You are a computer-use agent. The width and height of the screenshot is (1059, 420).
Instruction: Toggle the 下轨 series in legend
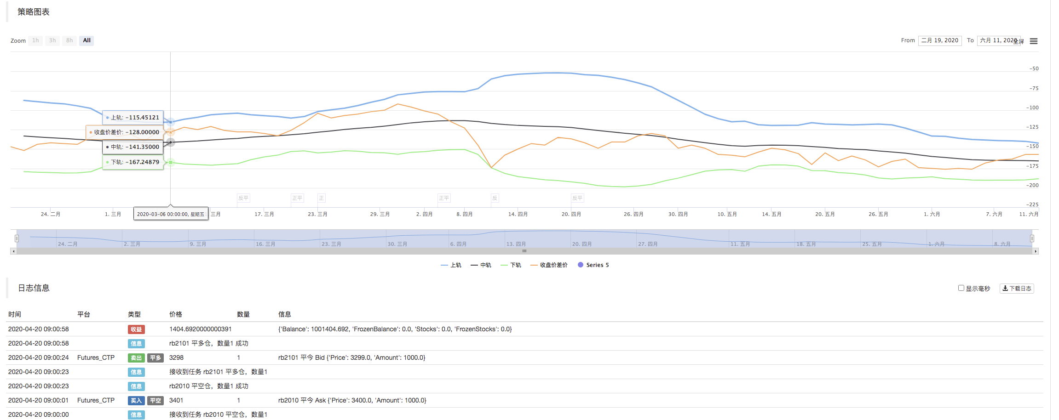tap(511, 265)
